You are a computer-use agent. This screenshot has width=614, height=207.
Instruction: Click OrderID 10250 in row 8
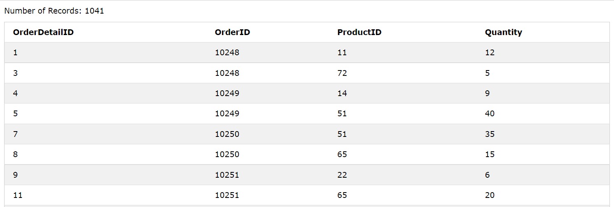[227, 154]
